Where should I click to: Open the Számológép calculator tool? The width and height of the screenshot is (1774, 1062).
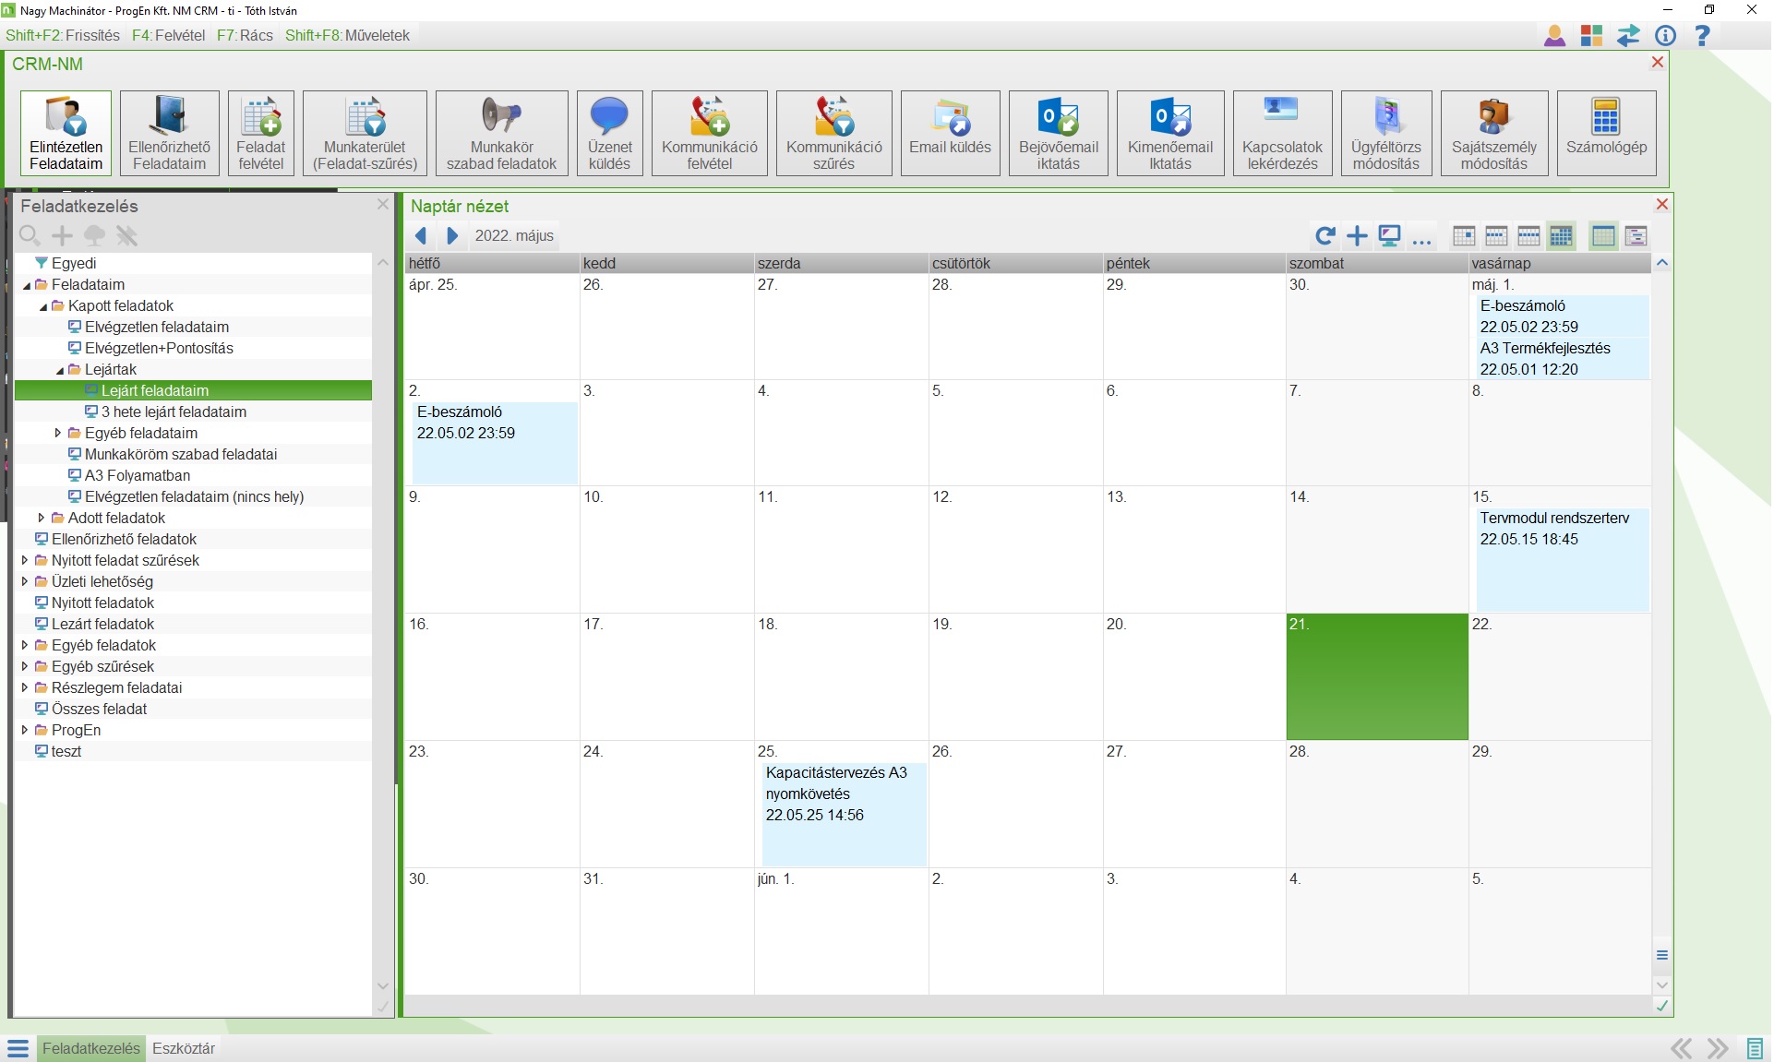tap(1605, 133)
